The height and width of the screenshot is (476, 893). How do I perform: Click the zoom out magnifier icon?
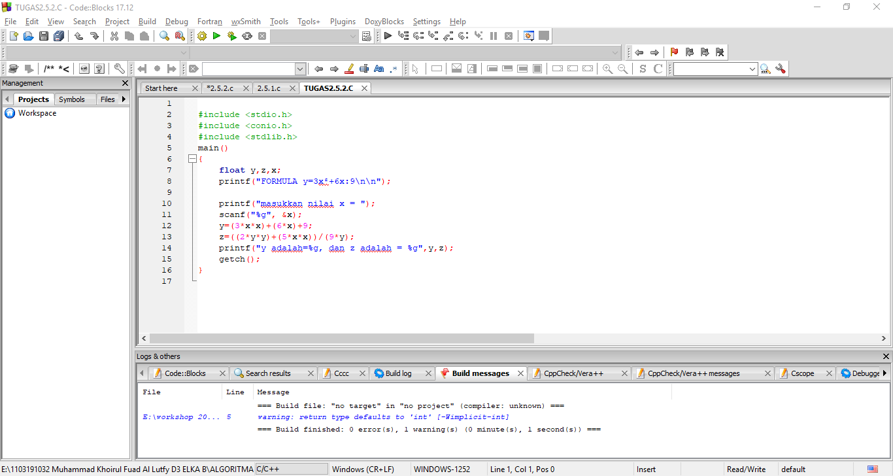[623, 69]
